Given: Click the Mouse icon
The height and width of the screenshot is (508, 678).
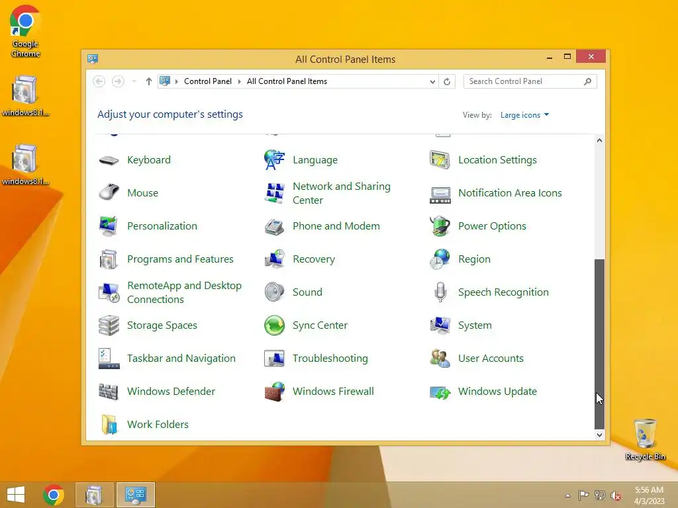Looking at the screenshot, I should pos(109,192).
